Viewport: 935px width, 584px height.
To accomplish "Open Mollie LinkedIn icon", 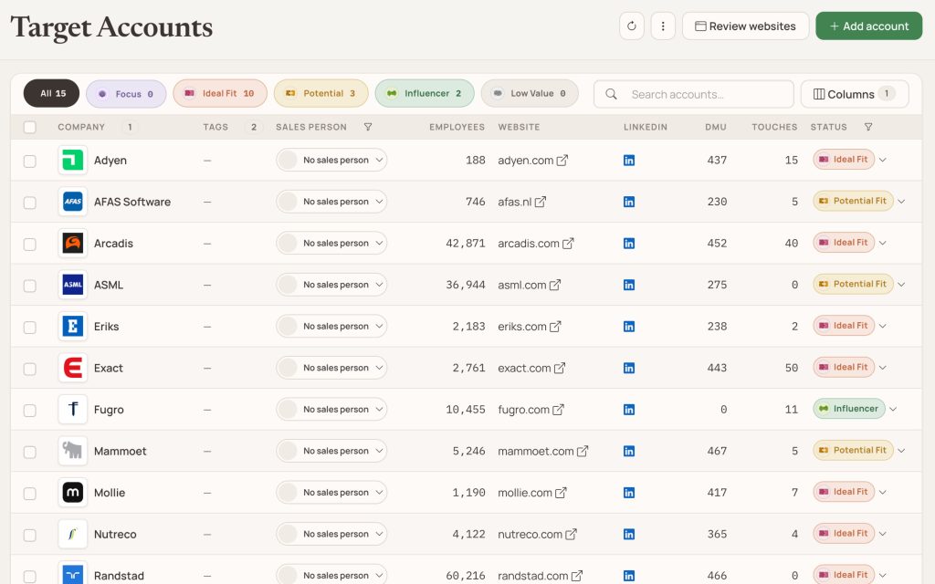I will 628,493.
